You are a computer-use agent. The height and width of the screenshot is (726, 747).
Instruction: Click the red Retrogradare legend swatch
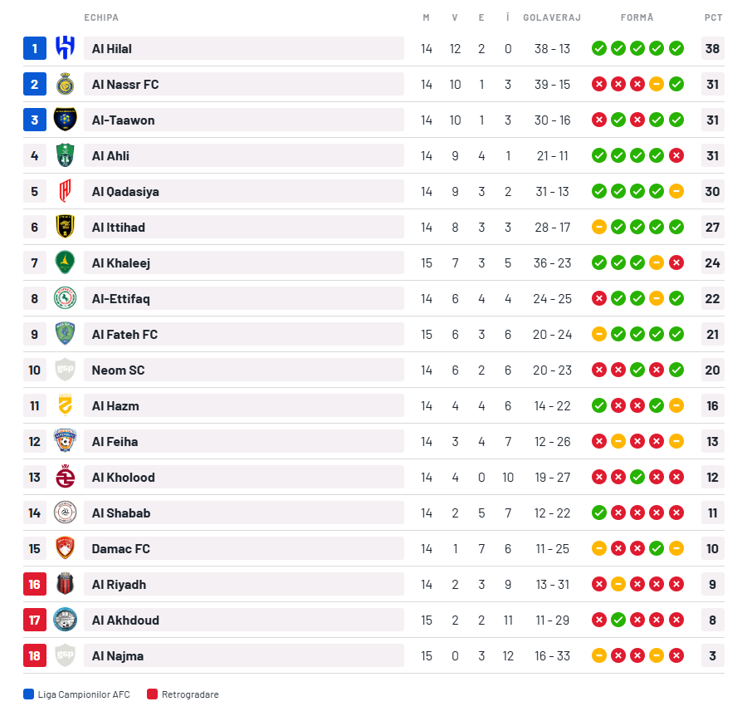click(152, 694)
